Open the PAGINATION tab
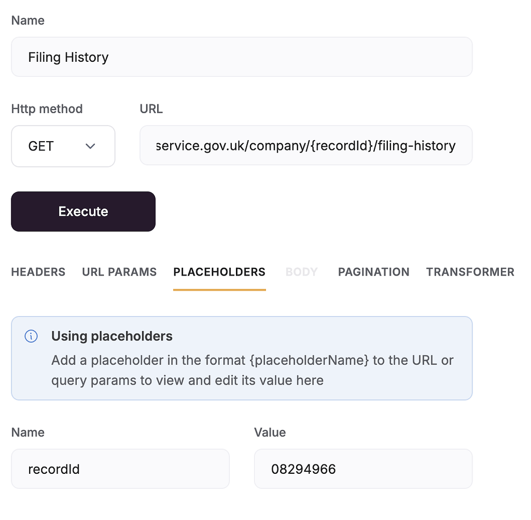The width and height of the screenshot is (531, 520). [373, 271]
